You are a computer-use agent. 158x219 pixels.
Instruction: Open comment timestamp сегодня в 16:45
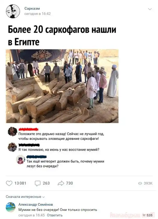click(31, 215)
